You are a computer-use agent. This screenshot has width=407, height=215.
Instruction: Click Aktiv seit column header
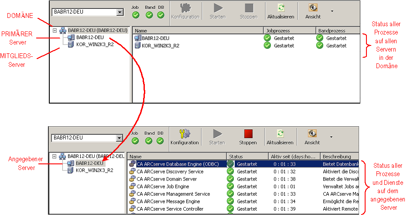(294, 156)
